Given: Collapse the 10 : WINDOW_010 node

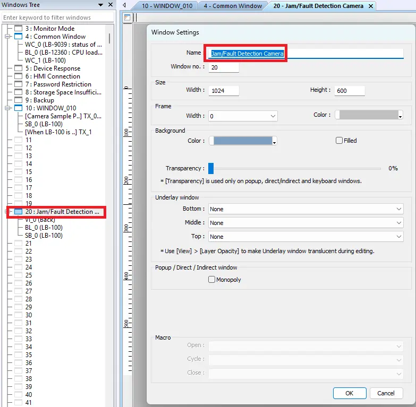Looking at the screenshot, I should pos(7,108).
